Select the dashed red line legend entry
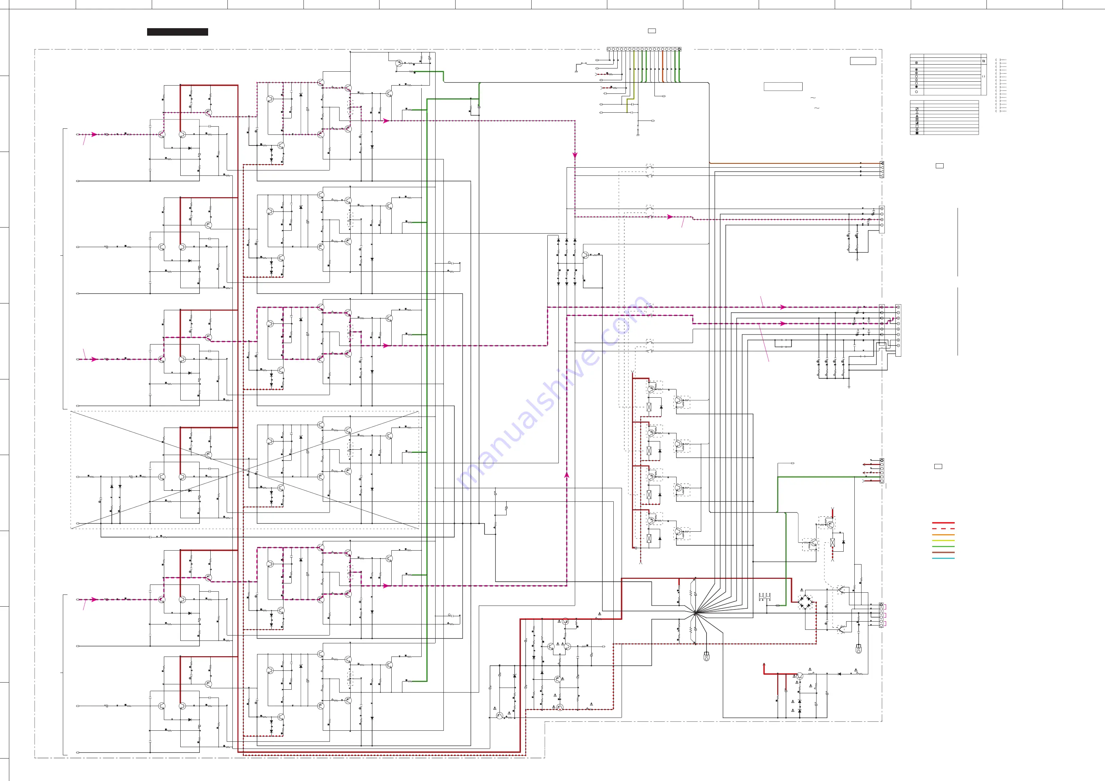 click(x=943, y=529)
